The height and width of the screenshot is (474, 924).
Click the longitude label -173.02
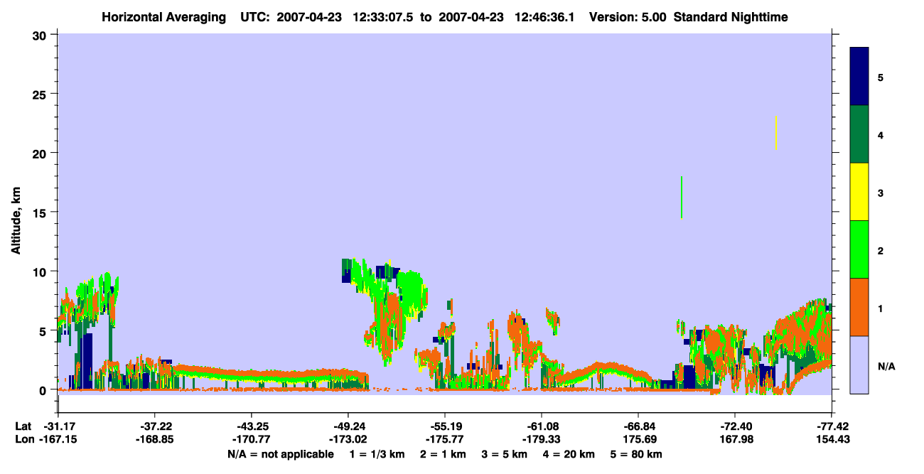(348, 440)
